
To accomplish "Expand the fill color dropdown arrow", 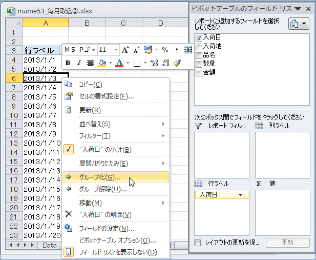I will tap(110, 63).
